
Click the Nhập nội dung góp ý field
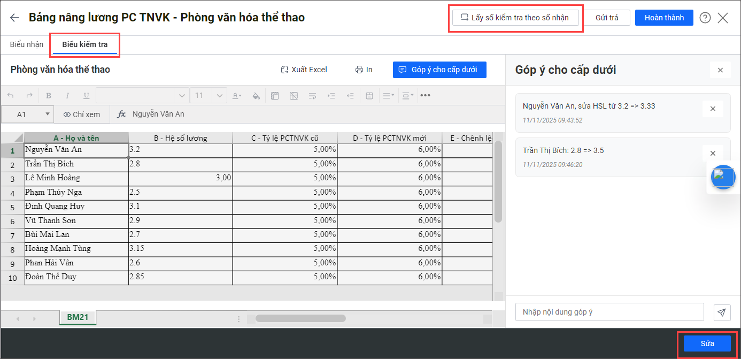(x=609, y=312)
